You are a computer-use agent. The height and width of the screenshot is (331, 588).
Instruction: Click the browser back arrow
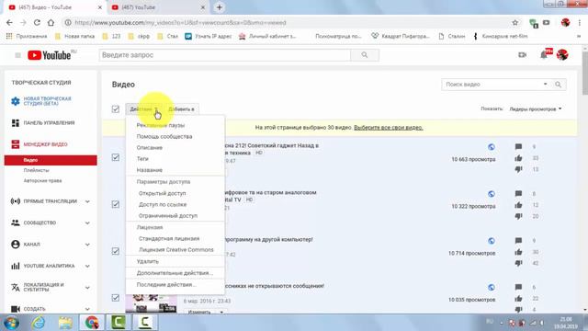pos(9,22)
